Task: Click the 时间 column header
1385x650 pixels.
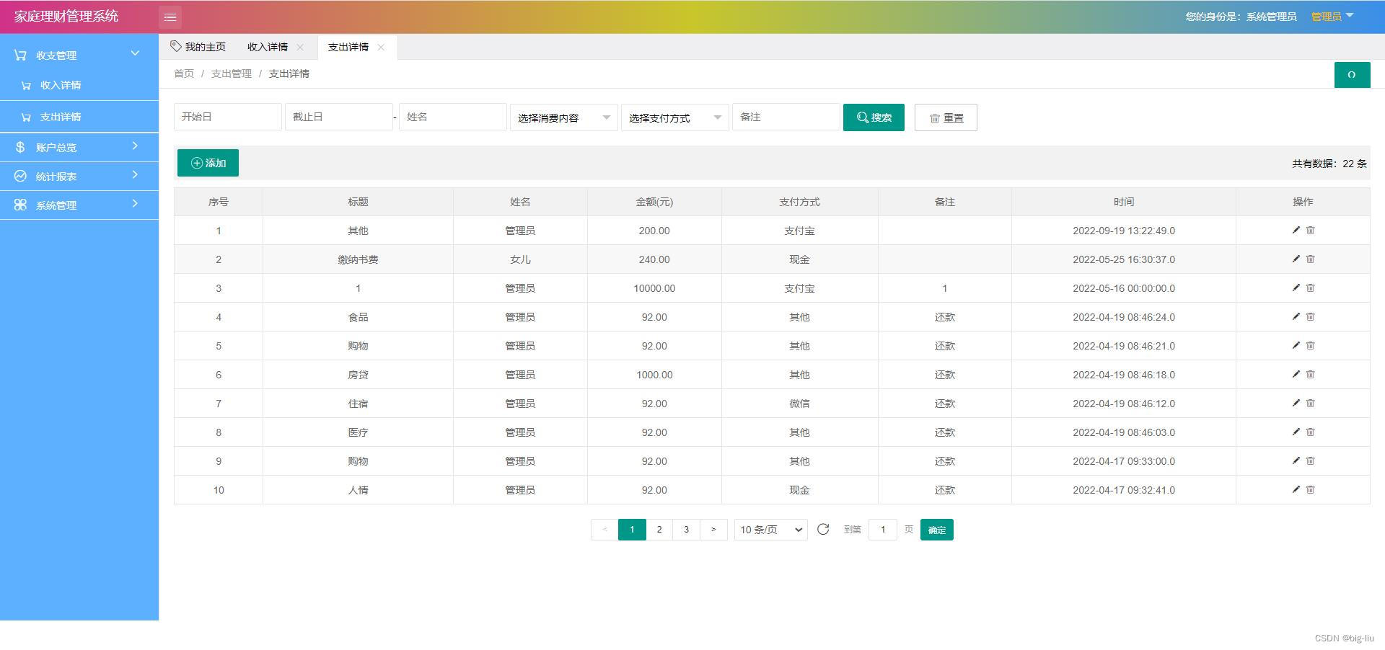Action: point(1124,202)
